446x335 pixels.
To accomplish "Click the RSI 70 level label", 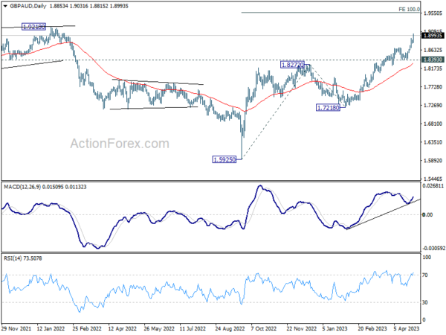I will [425, 275].
